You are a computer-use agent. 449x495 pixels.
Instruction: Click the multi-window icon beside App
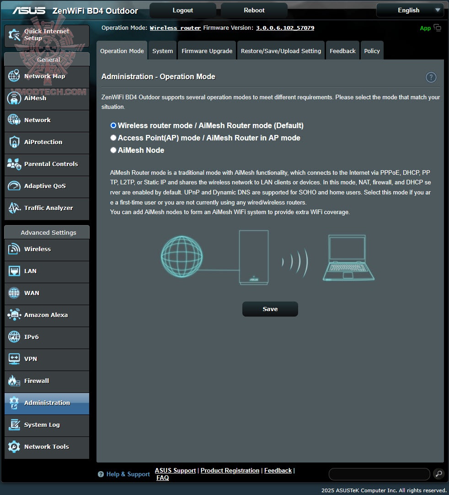coord(437,28)
